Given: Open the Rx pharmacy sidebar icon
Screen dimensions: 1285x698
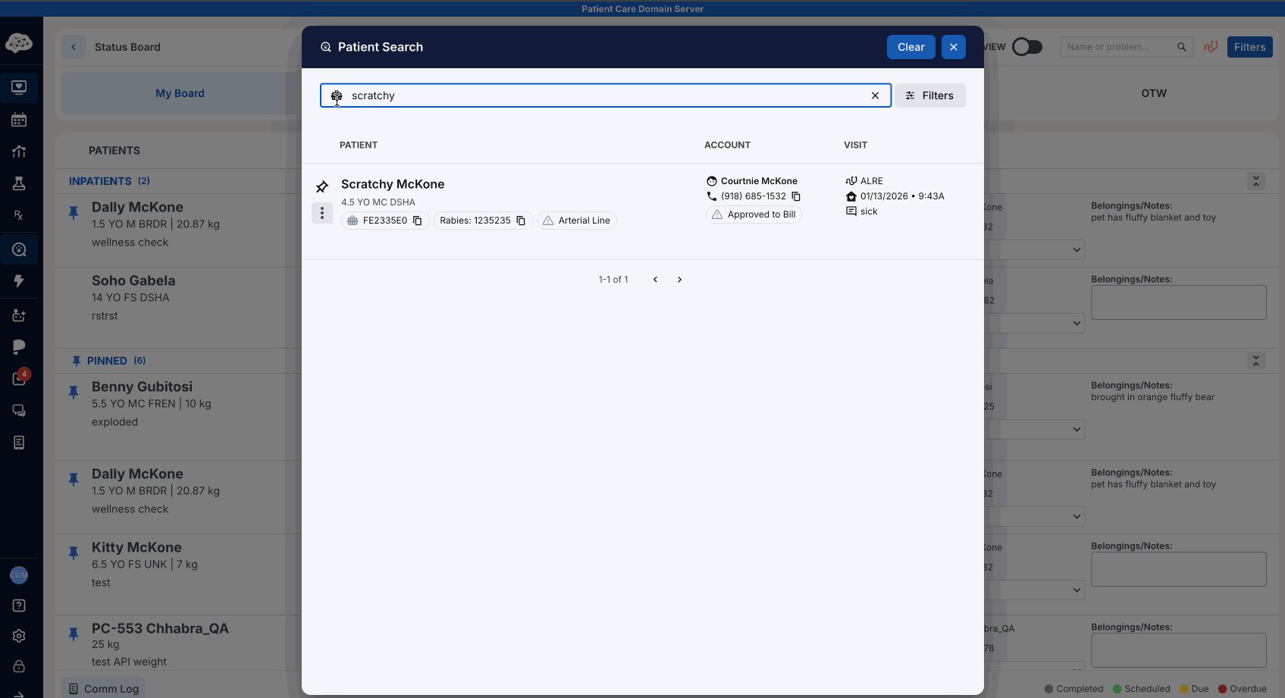Looking at the screenshot, I should coord(19,215).
